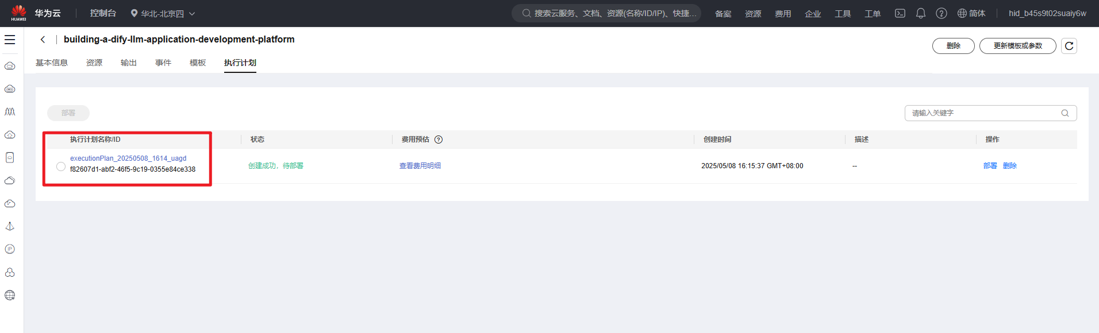Open the 基本信息 tab

click(x=52, y=63)
